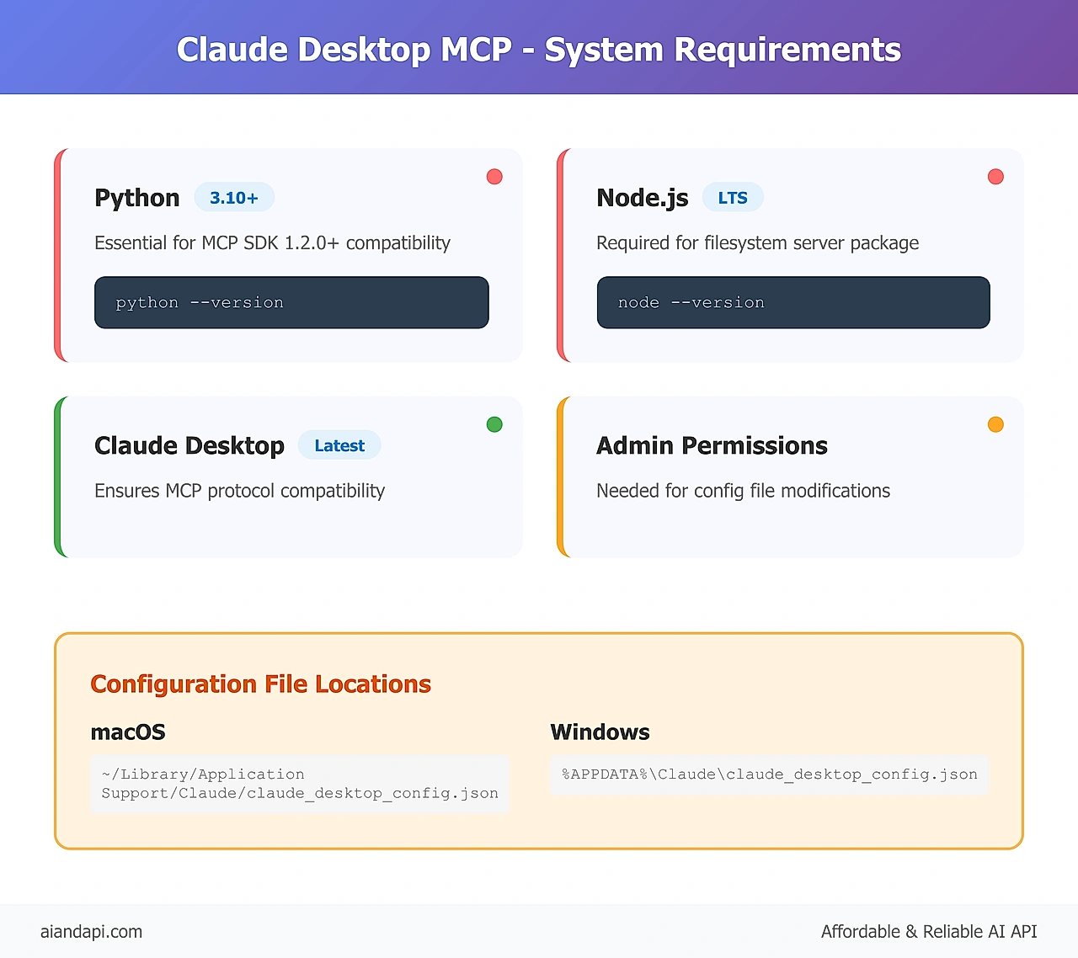Click the Windows subheading
This screenshot has height=958, width=1078.
(600, 732)
